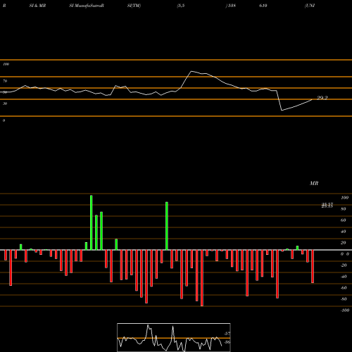The width and height of the screenshot is (352, 352).
Task: Select the 'SI & MR' header text
Action: point(37,6)
